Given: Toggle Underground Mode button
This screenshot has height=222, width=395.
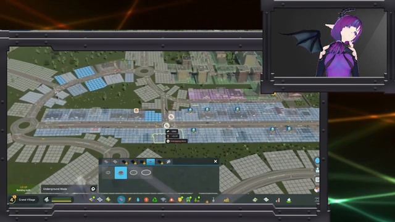Looking at the screenshot, I should (93, 189).
